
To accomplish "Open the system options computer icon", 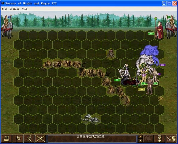I will [x=7, y=139].
